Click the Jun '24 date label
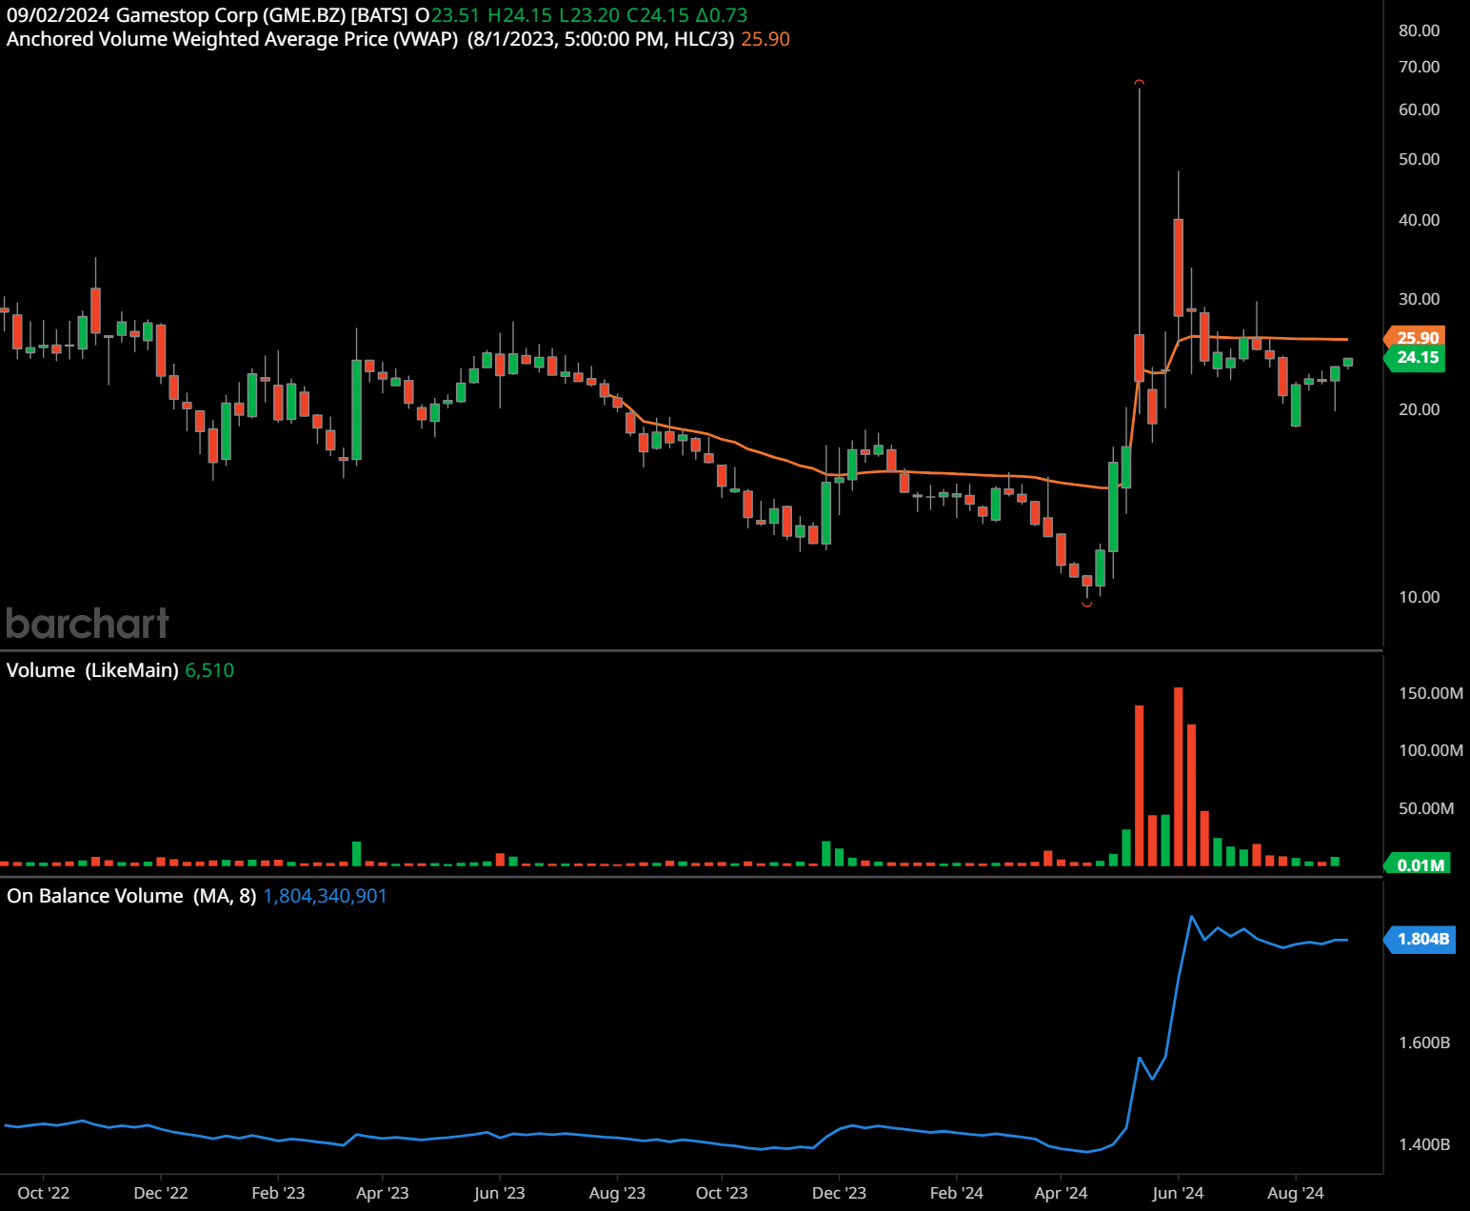 [1178, 1193]
